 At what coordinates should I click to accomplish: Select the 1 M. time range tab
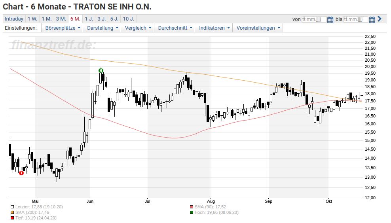pos(47,19)
